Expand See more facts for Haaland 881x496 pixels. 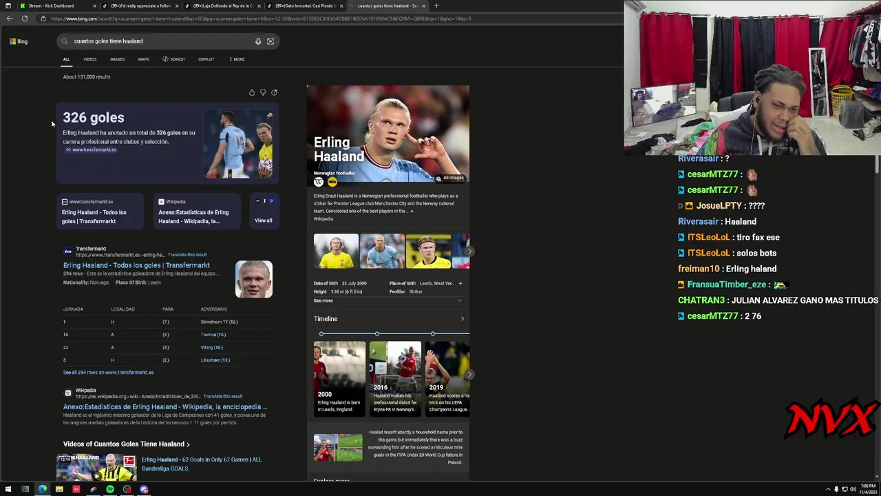[x=388, y=300]
